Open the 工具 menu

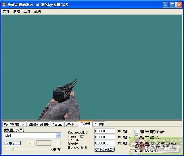(27, 12)
